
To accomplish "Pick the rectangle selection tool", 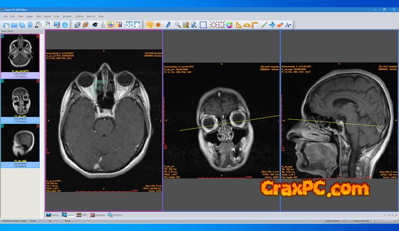I will click(203, 24).
